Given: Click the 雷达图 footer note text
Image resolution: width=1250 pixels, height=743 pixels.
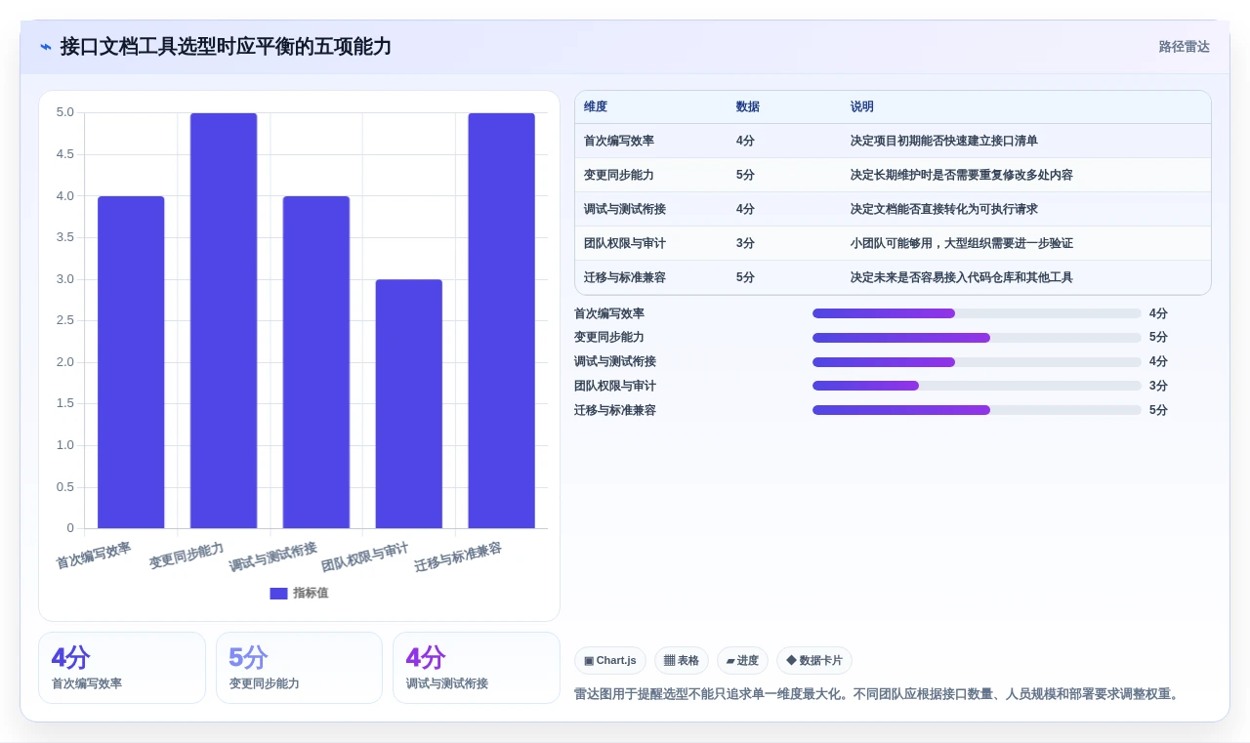Looking at the screenshot, I should pyautogui.click(x=878, y=694).
